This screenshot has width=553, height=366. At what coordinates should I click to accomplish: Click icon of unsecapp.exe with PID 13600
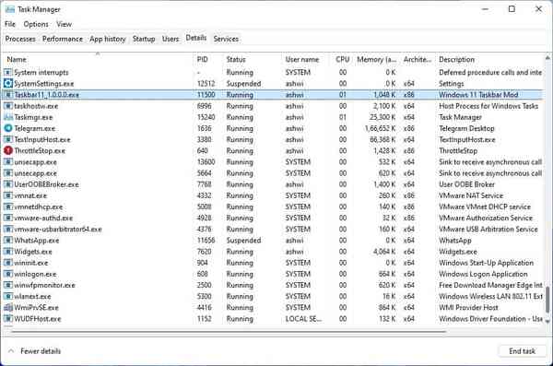click(x=8, y=162)
